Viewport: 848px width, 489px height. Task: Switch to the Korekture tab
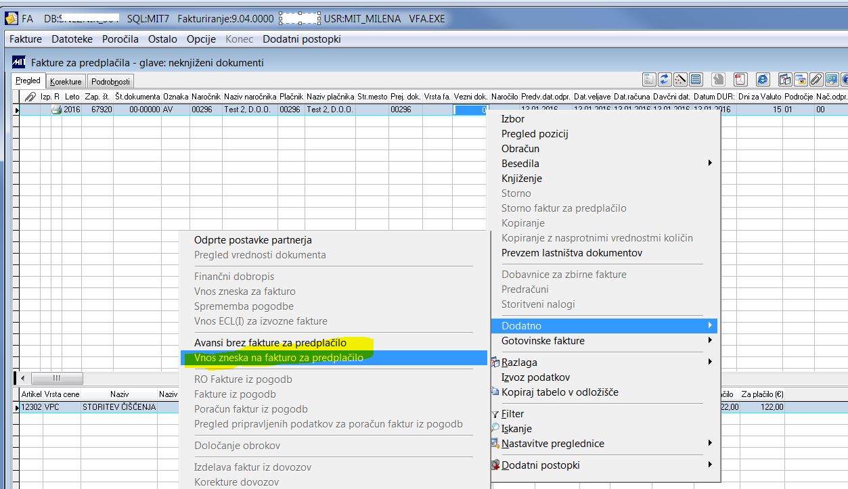pyautogui.click(x=66, y=81)
